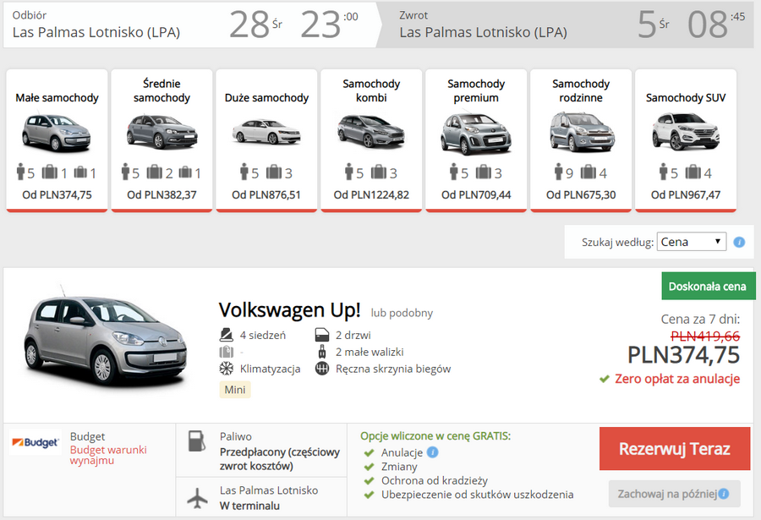The image size is (761, 520).
Task: Click the Budget supplier logo
Action: (35, 442)
